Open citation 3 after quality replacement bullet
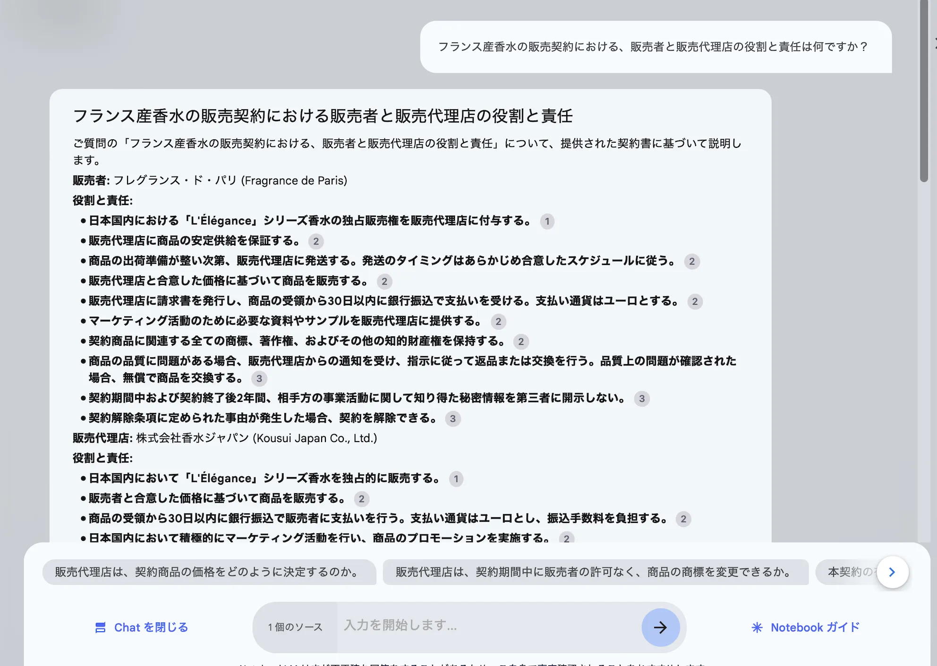Screen dimensions: 937x666 [x=259, y=378]
